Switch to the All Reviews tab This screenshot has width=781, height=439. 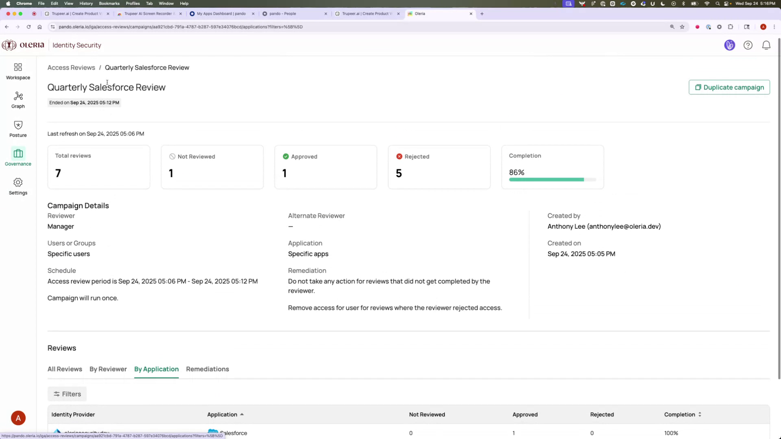click(65, 369)
